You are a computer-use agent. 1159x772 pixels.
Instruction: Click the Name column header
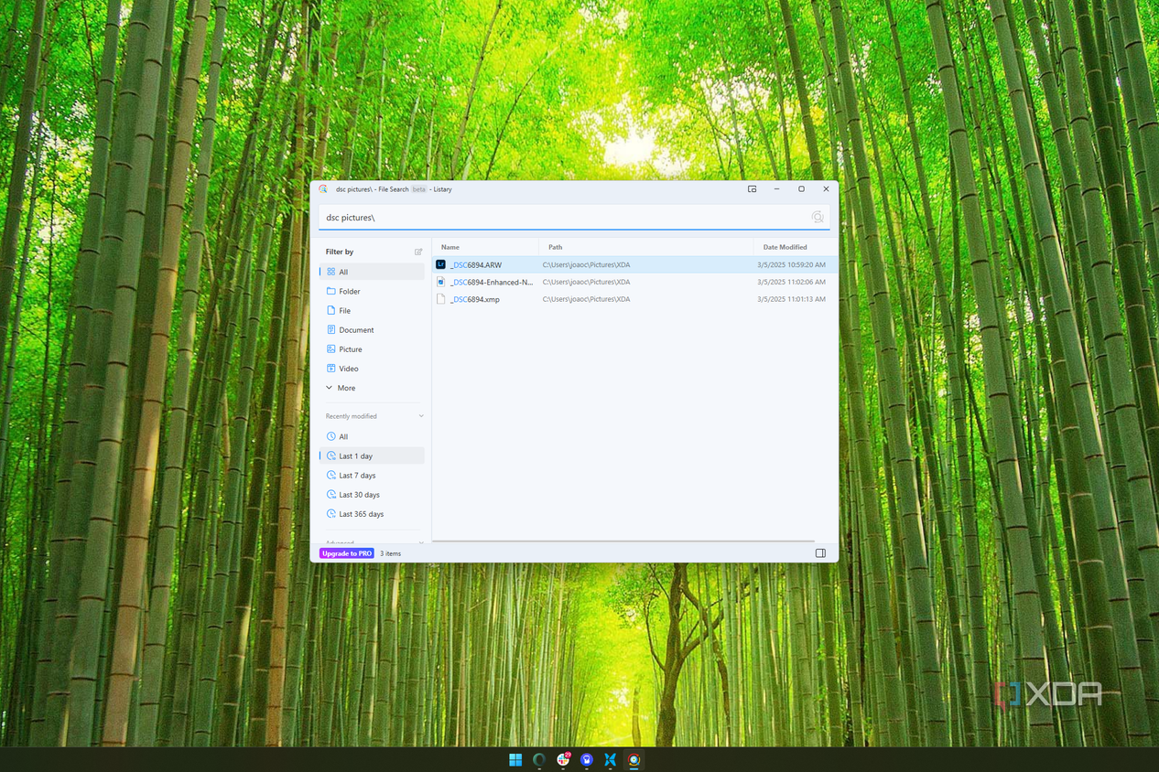(486, 247)
